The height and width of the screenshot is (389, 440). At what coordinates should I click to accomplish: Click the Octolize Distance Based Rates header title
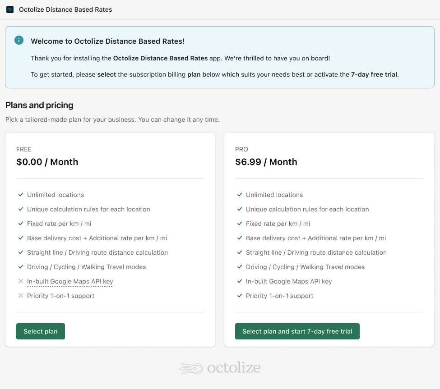65,9
